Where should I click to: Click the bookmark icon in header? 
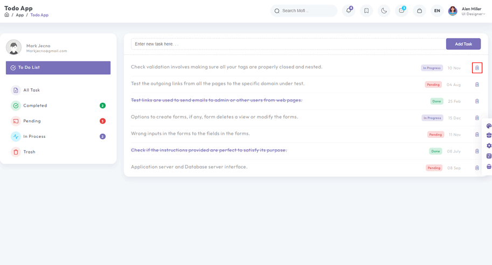366,11
